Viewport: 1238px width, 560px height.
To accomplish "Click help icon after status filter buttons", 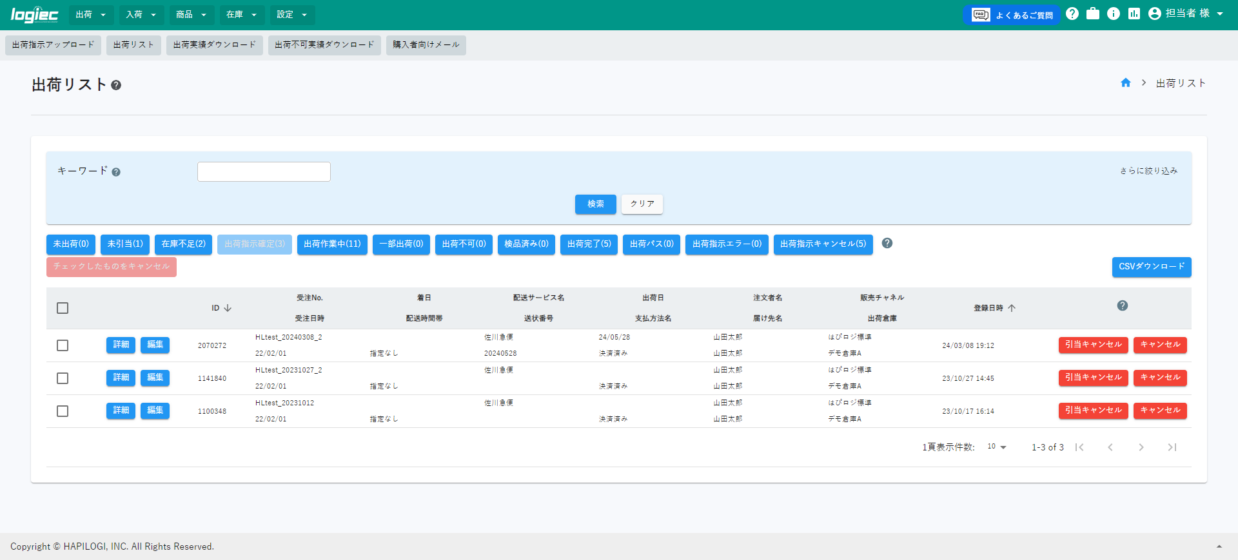I will (887, 244).
